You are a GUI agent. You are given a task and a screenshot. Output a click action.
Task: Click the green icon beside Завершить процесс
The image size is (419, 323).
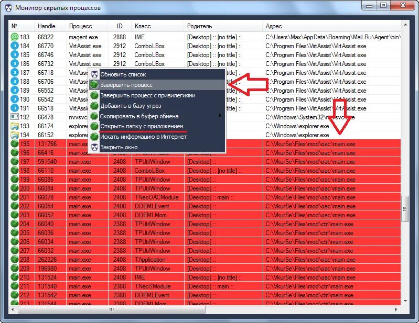pyautogui.click(x=94, y=85)
